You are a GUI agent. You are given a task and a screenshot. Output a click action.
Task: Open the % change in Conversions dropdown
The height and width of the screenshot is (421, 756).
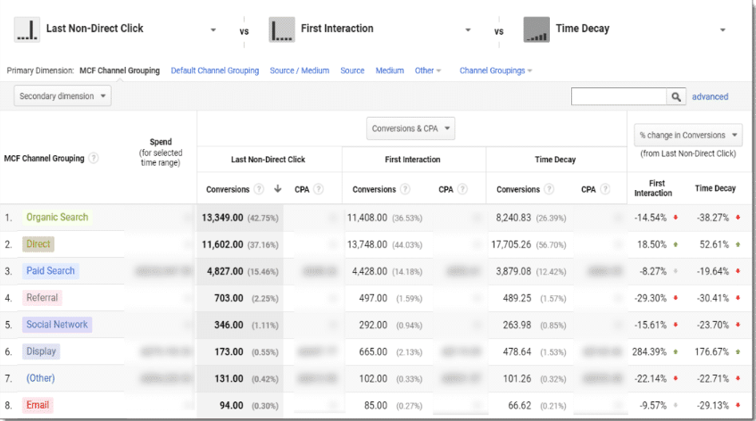tap(687, 135)
